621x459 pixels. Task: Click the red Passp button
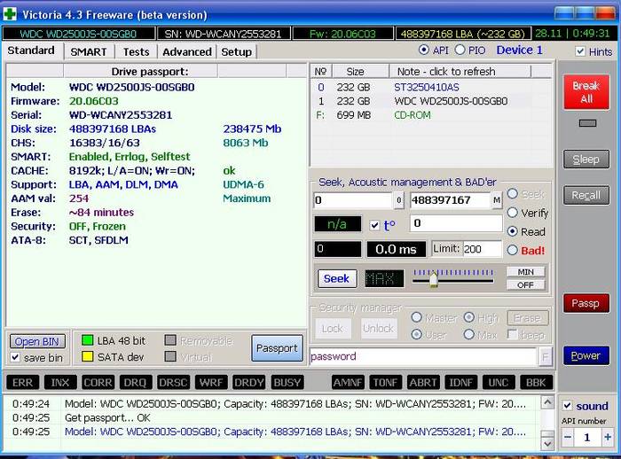[x=586, y=303]
